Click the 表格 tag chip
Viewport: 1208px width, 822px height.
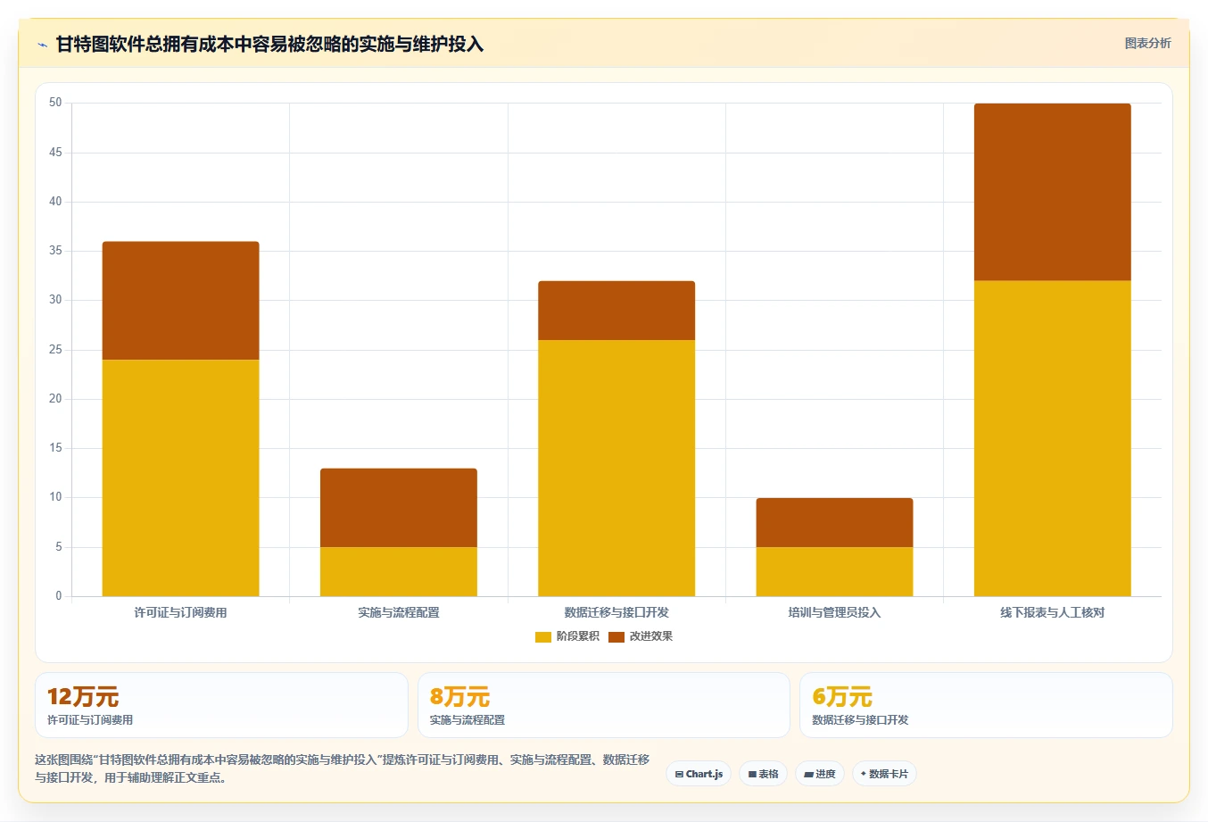(763, 774)
